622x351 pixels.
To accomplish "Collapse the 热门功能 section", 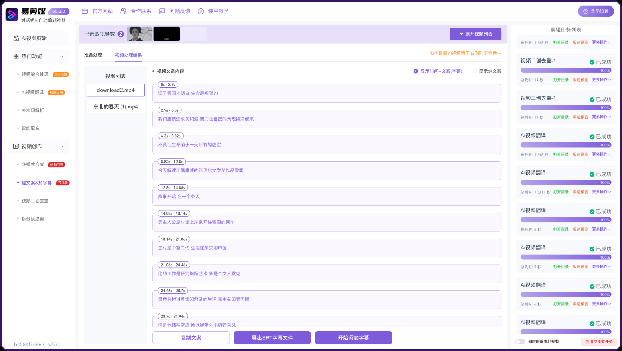I will coord(61,56).
